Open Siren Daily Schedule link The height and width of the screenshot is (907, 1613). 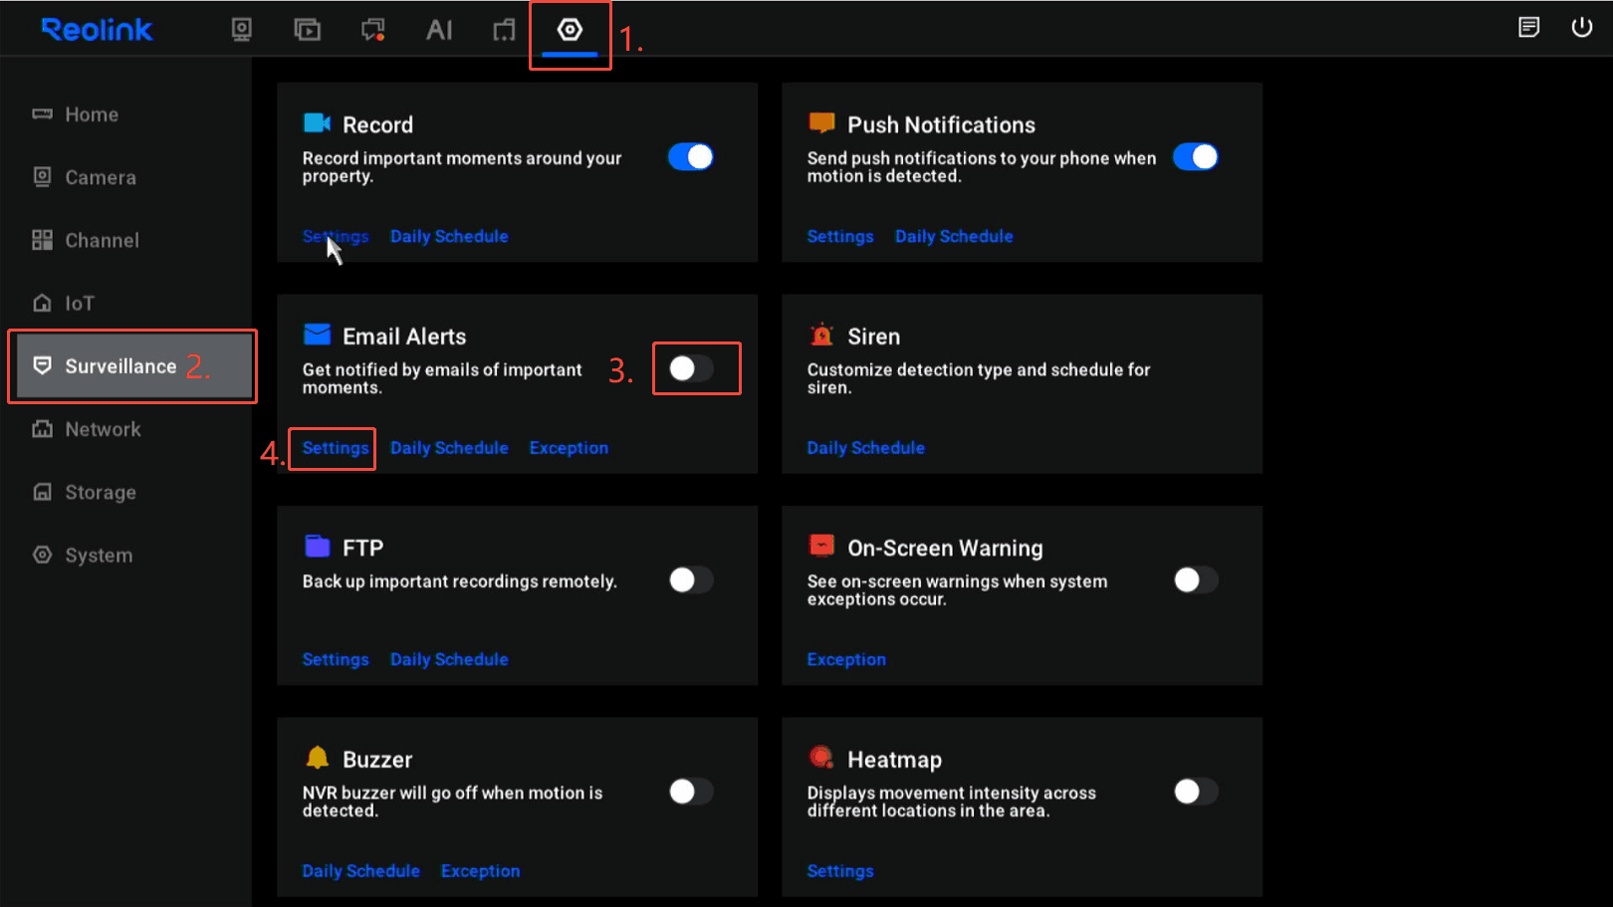click(x=866, y=448)
